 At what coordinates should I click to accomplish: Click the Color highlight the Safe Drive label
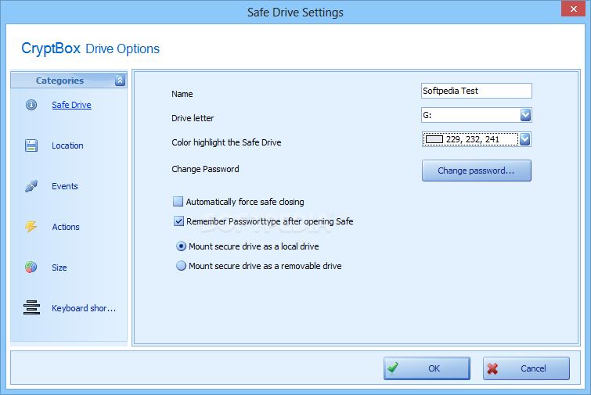226,142
